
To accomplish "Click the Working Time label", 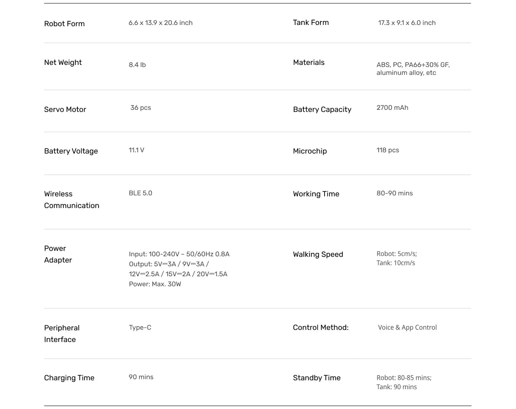I will (316, 194).
